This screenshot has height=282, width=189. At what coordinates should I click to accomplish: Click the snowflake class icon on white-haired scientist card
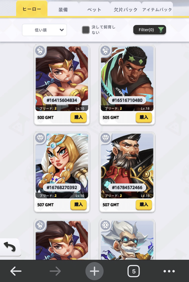click(x=105, y=225)
